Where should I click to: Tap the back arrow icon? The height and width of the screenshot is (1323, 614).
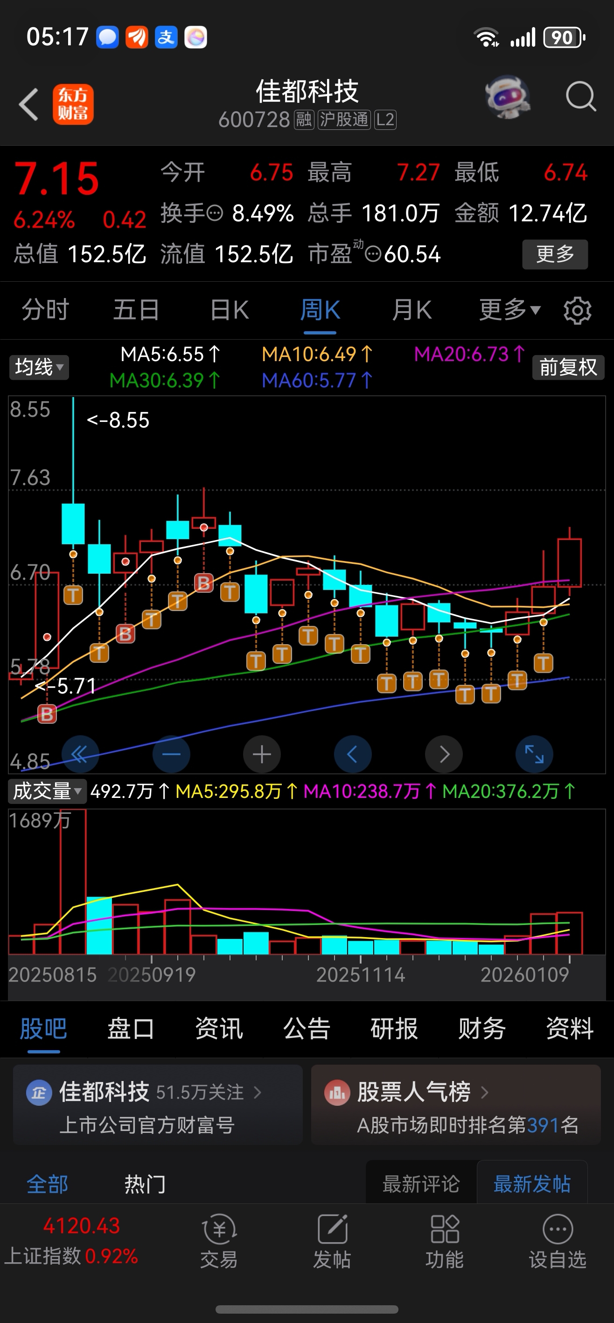tap(29, 104)
